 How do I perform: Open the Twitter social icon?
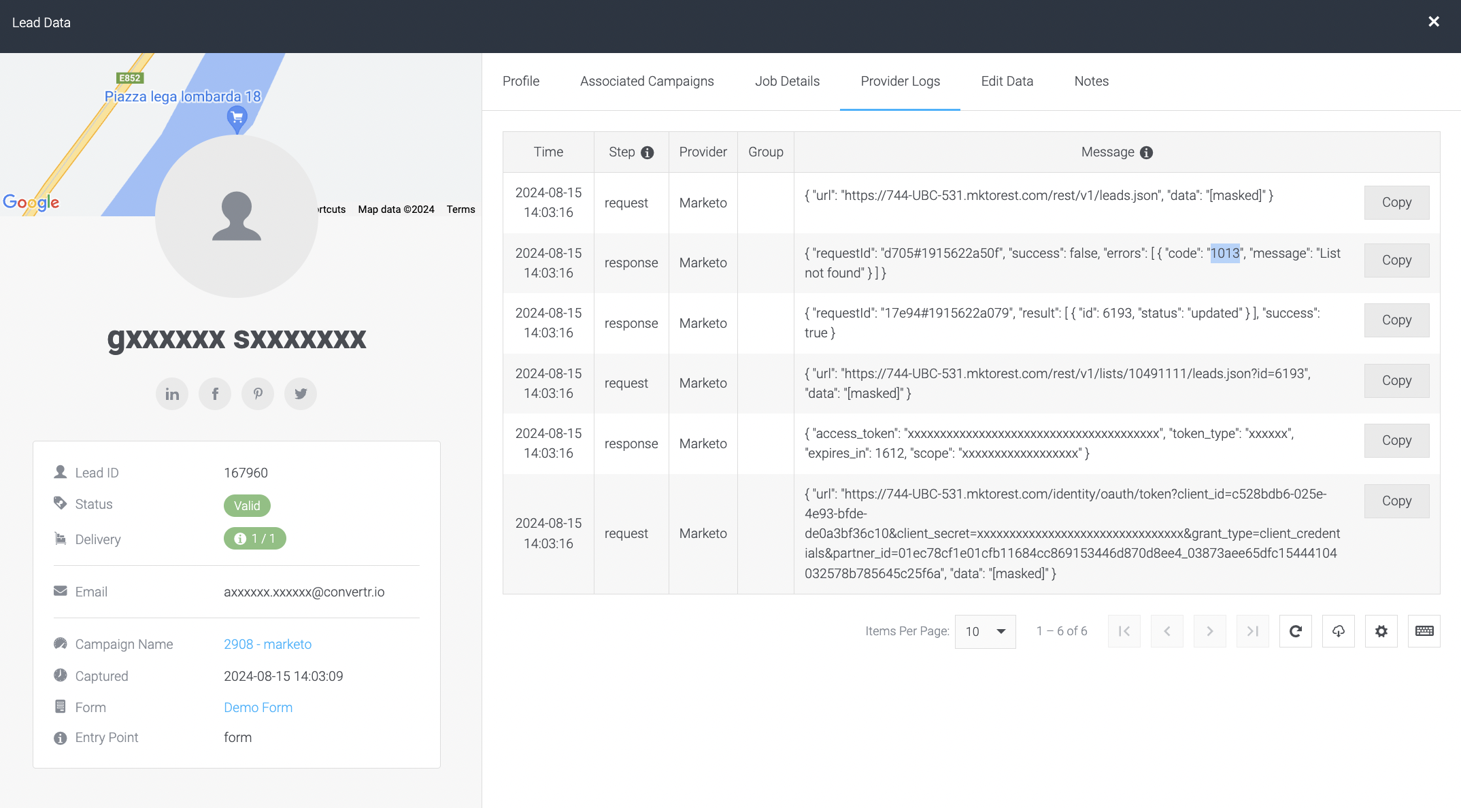(301, 394)
